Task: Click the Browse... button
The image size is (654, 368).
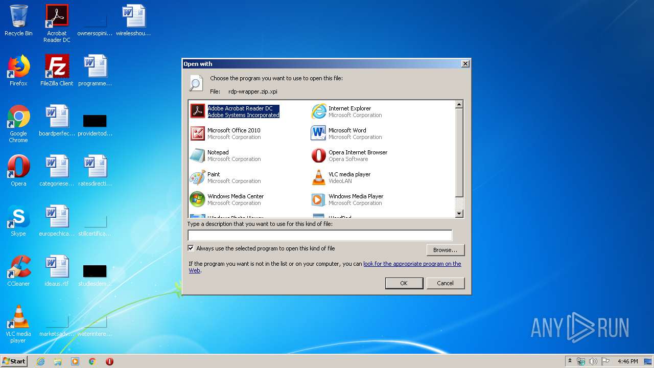Action: (x=445, y=250)
